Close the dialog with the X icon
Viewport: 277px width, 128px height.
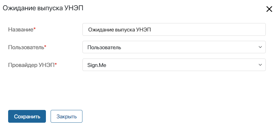[x=269, y=9]
